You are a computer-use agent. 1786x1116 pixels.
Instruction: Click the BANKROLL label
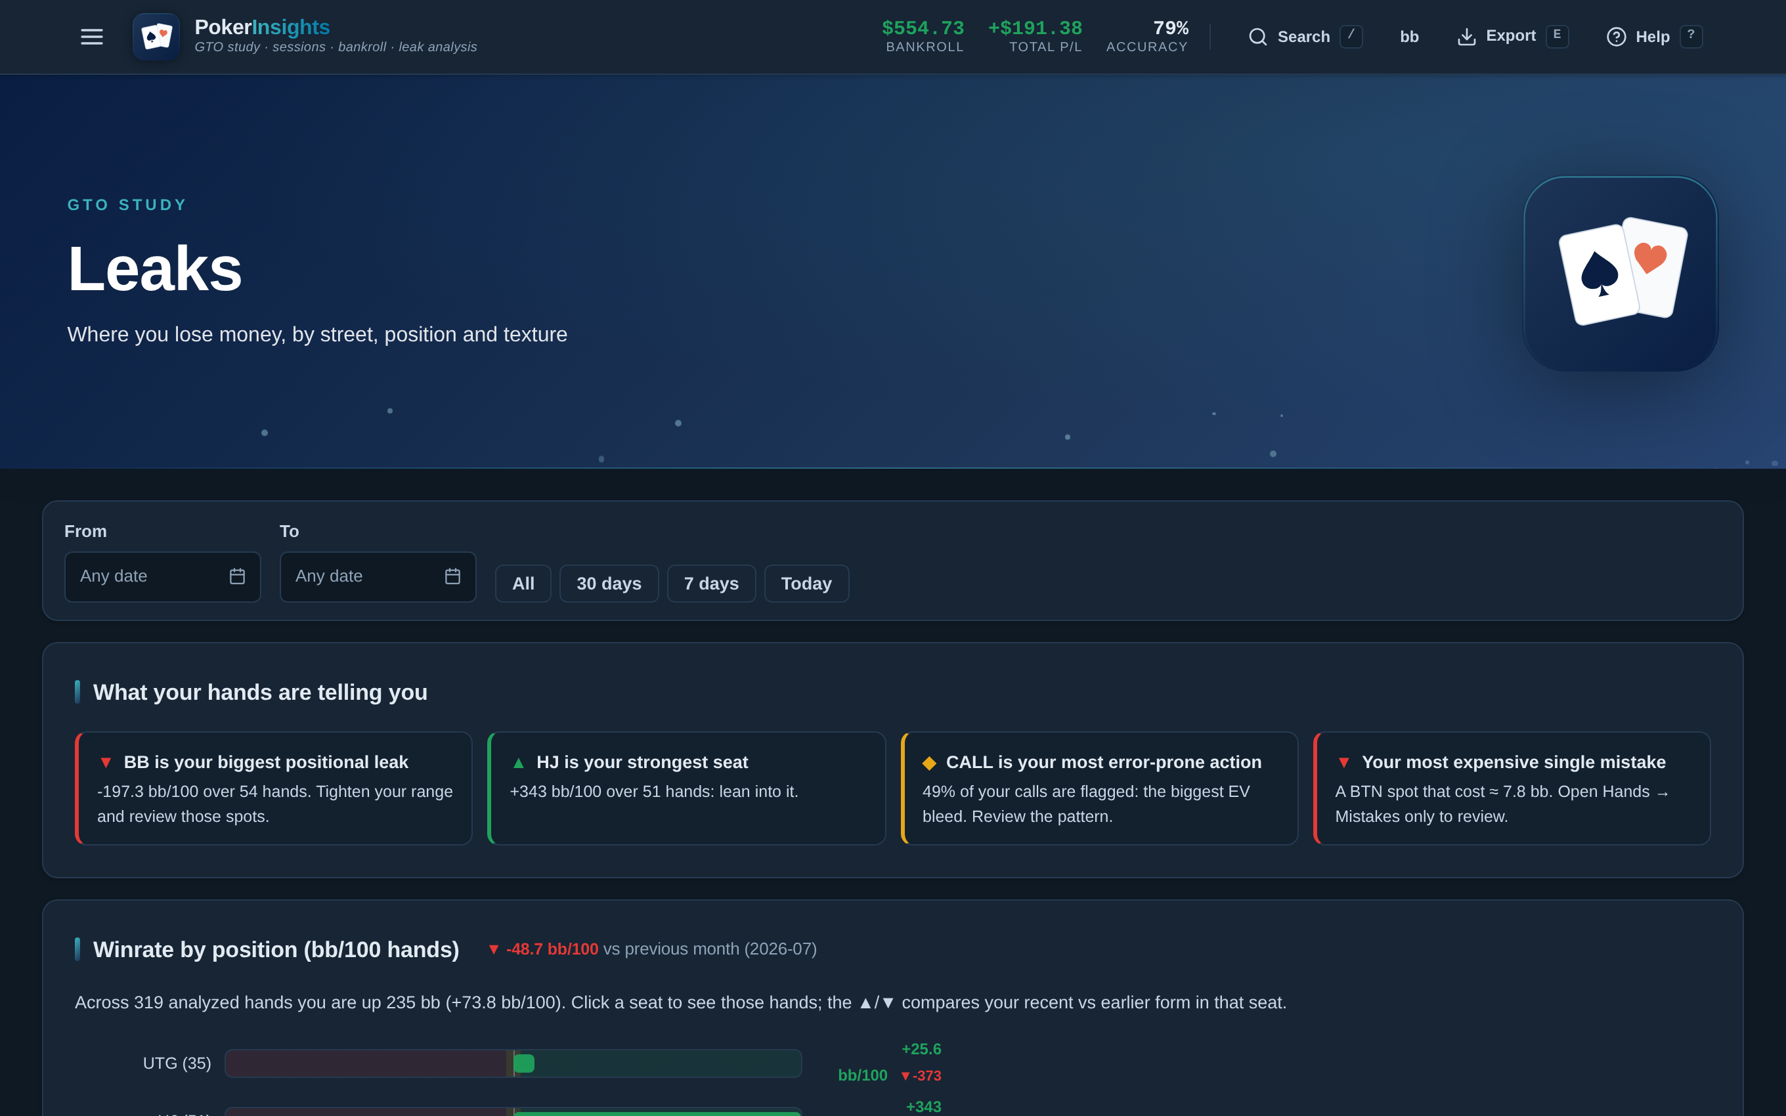point(925,47)
